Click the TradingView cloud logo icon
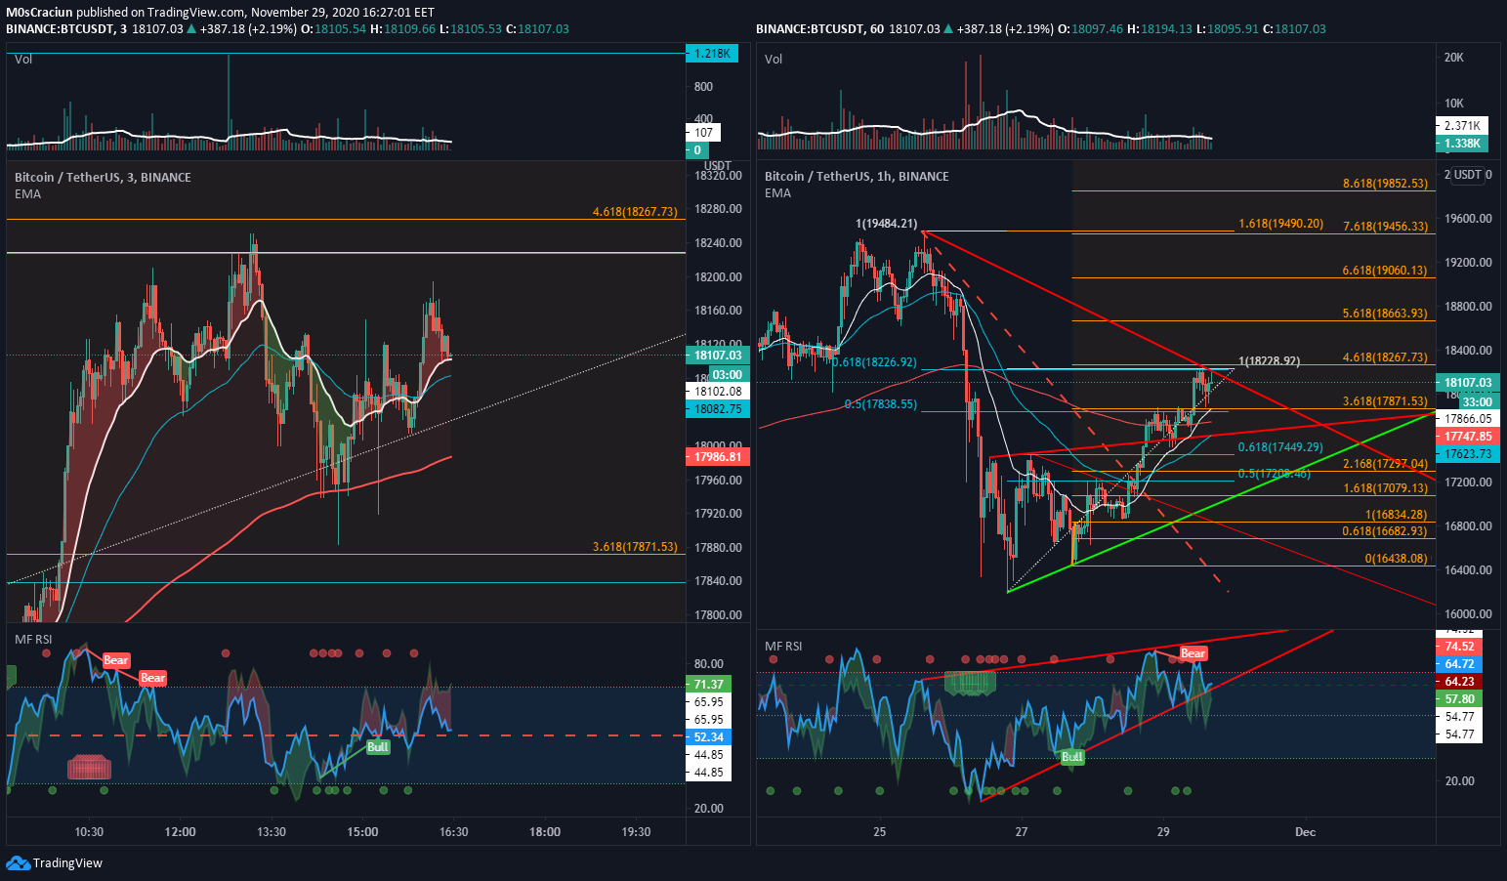Image resolution: width=1507 pixels, height=881 pixels. [19, 862]
